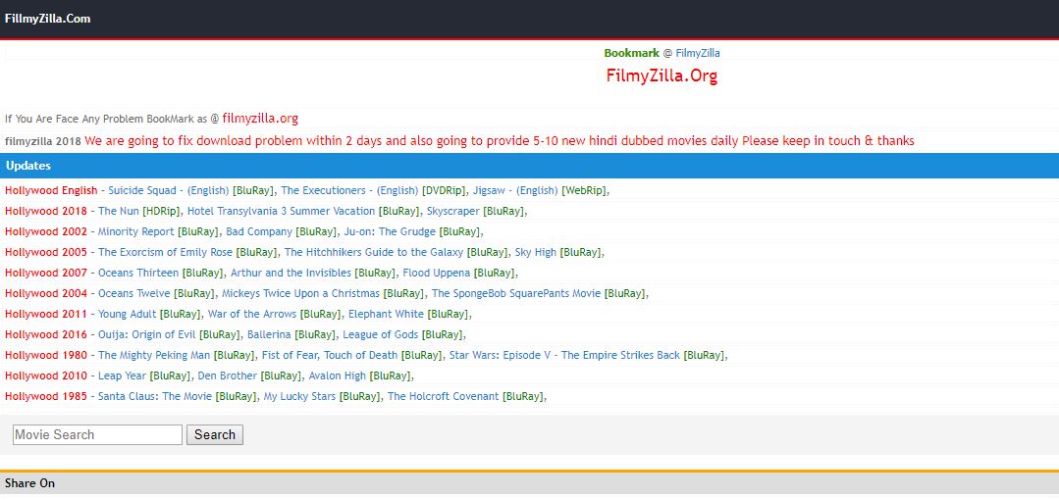
Task: Open the Hollywood 2004 category
Action: coord(46,293)
